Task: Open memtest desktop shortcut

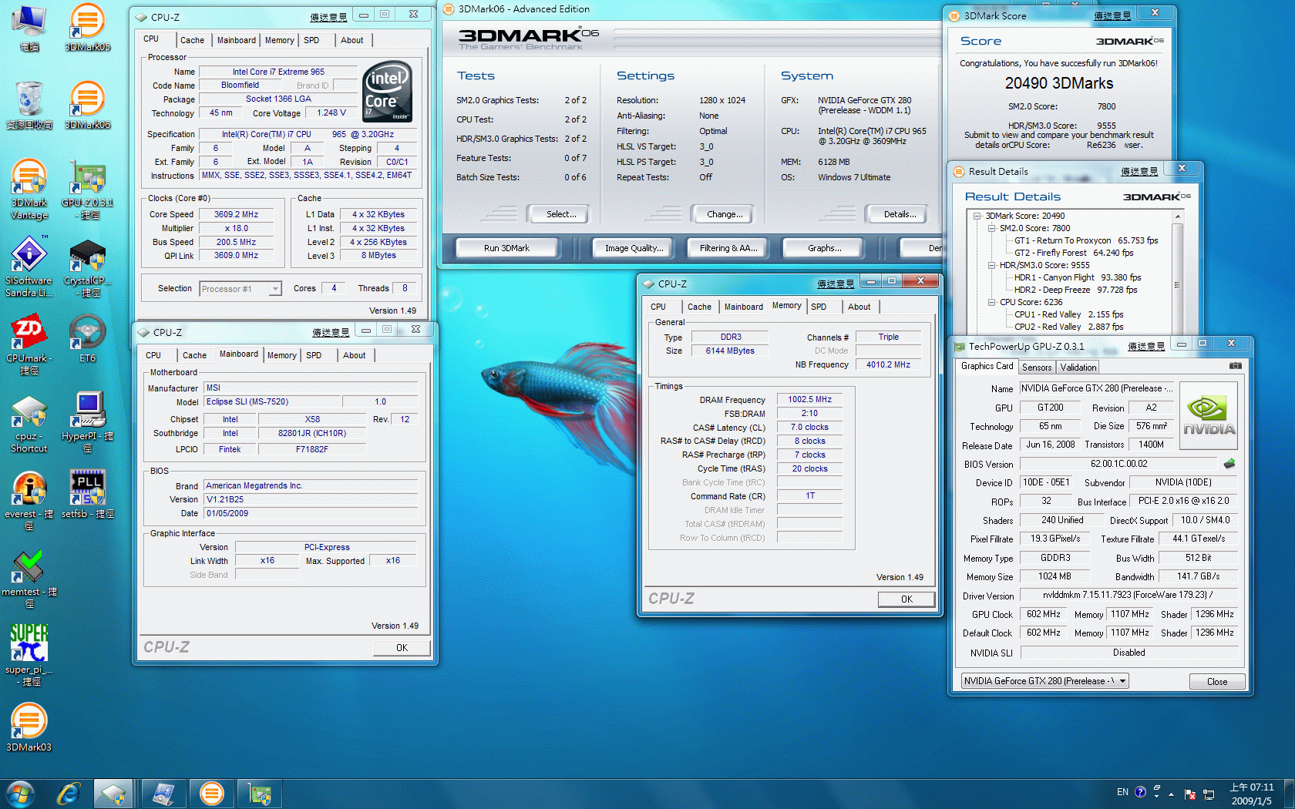Action: [x=29, y=578]
